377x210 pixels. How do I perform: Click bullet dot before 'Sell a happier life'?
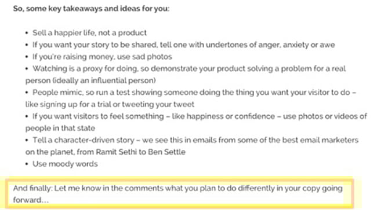point(27,33)
